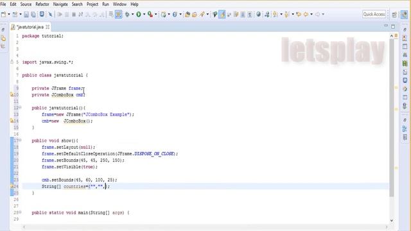The width and height of the screenshot is (411, 231).
Task: Toggle Skip All Breakpoints icon
Action: [50, 14]
